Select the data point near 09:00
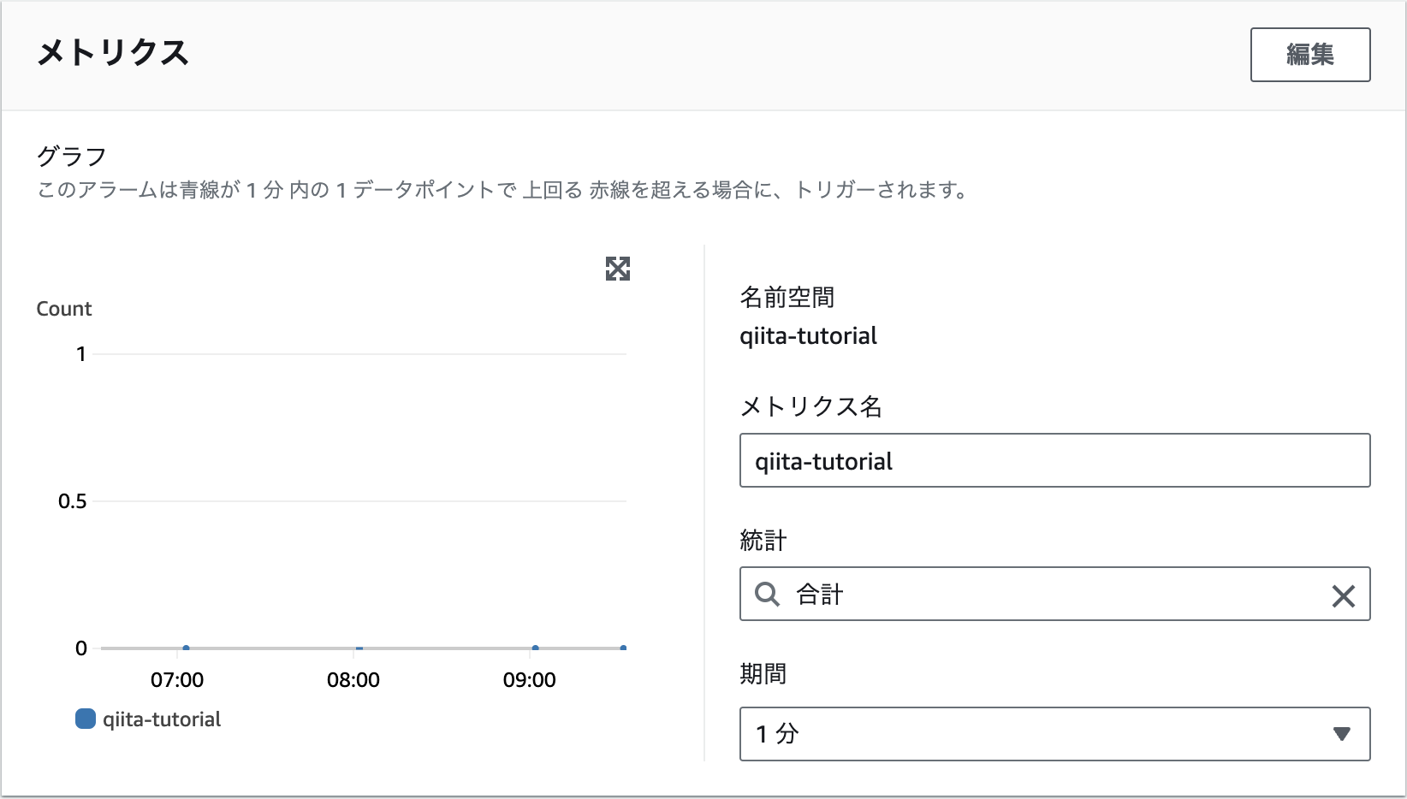1407x799 pixels. pyautogui.click(x=536, y=648)
